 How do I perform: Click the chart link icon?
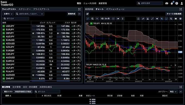click(x=88, y=19)
